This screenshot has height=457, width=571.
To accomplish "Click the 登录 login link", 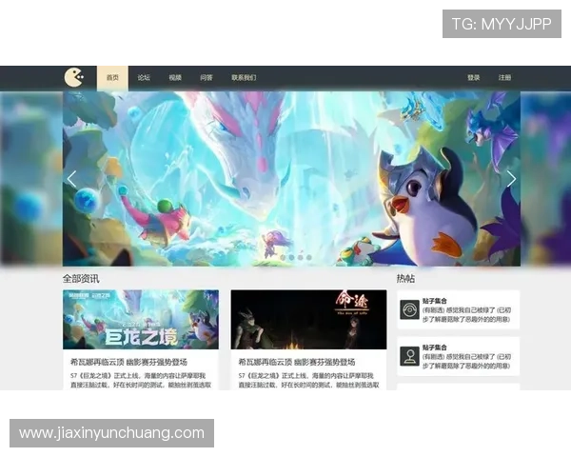I will (474, 77).
